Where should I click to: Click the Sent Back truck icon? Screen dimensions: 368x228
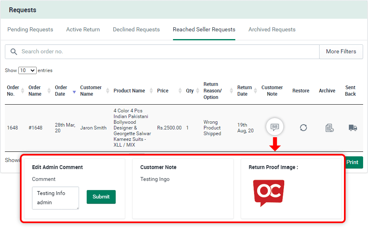[x=353, y=128]
